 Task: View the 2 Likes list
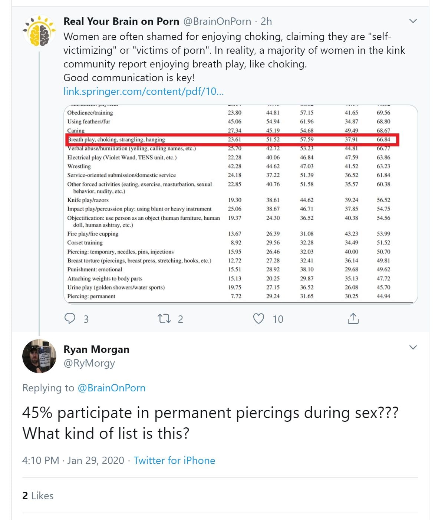[38, 496]
